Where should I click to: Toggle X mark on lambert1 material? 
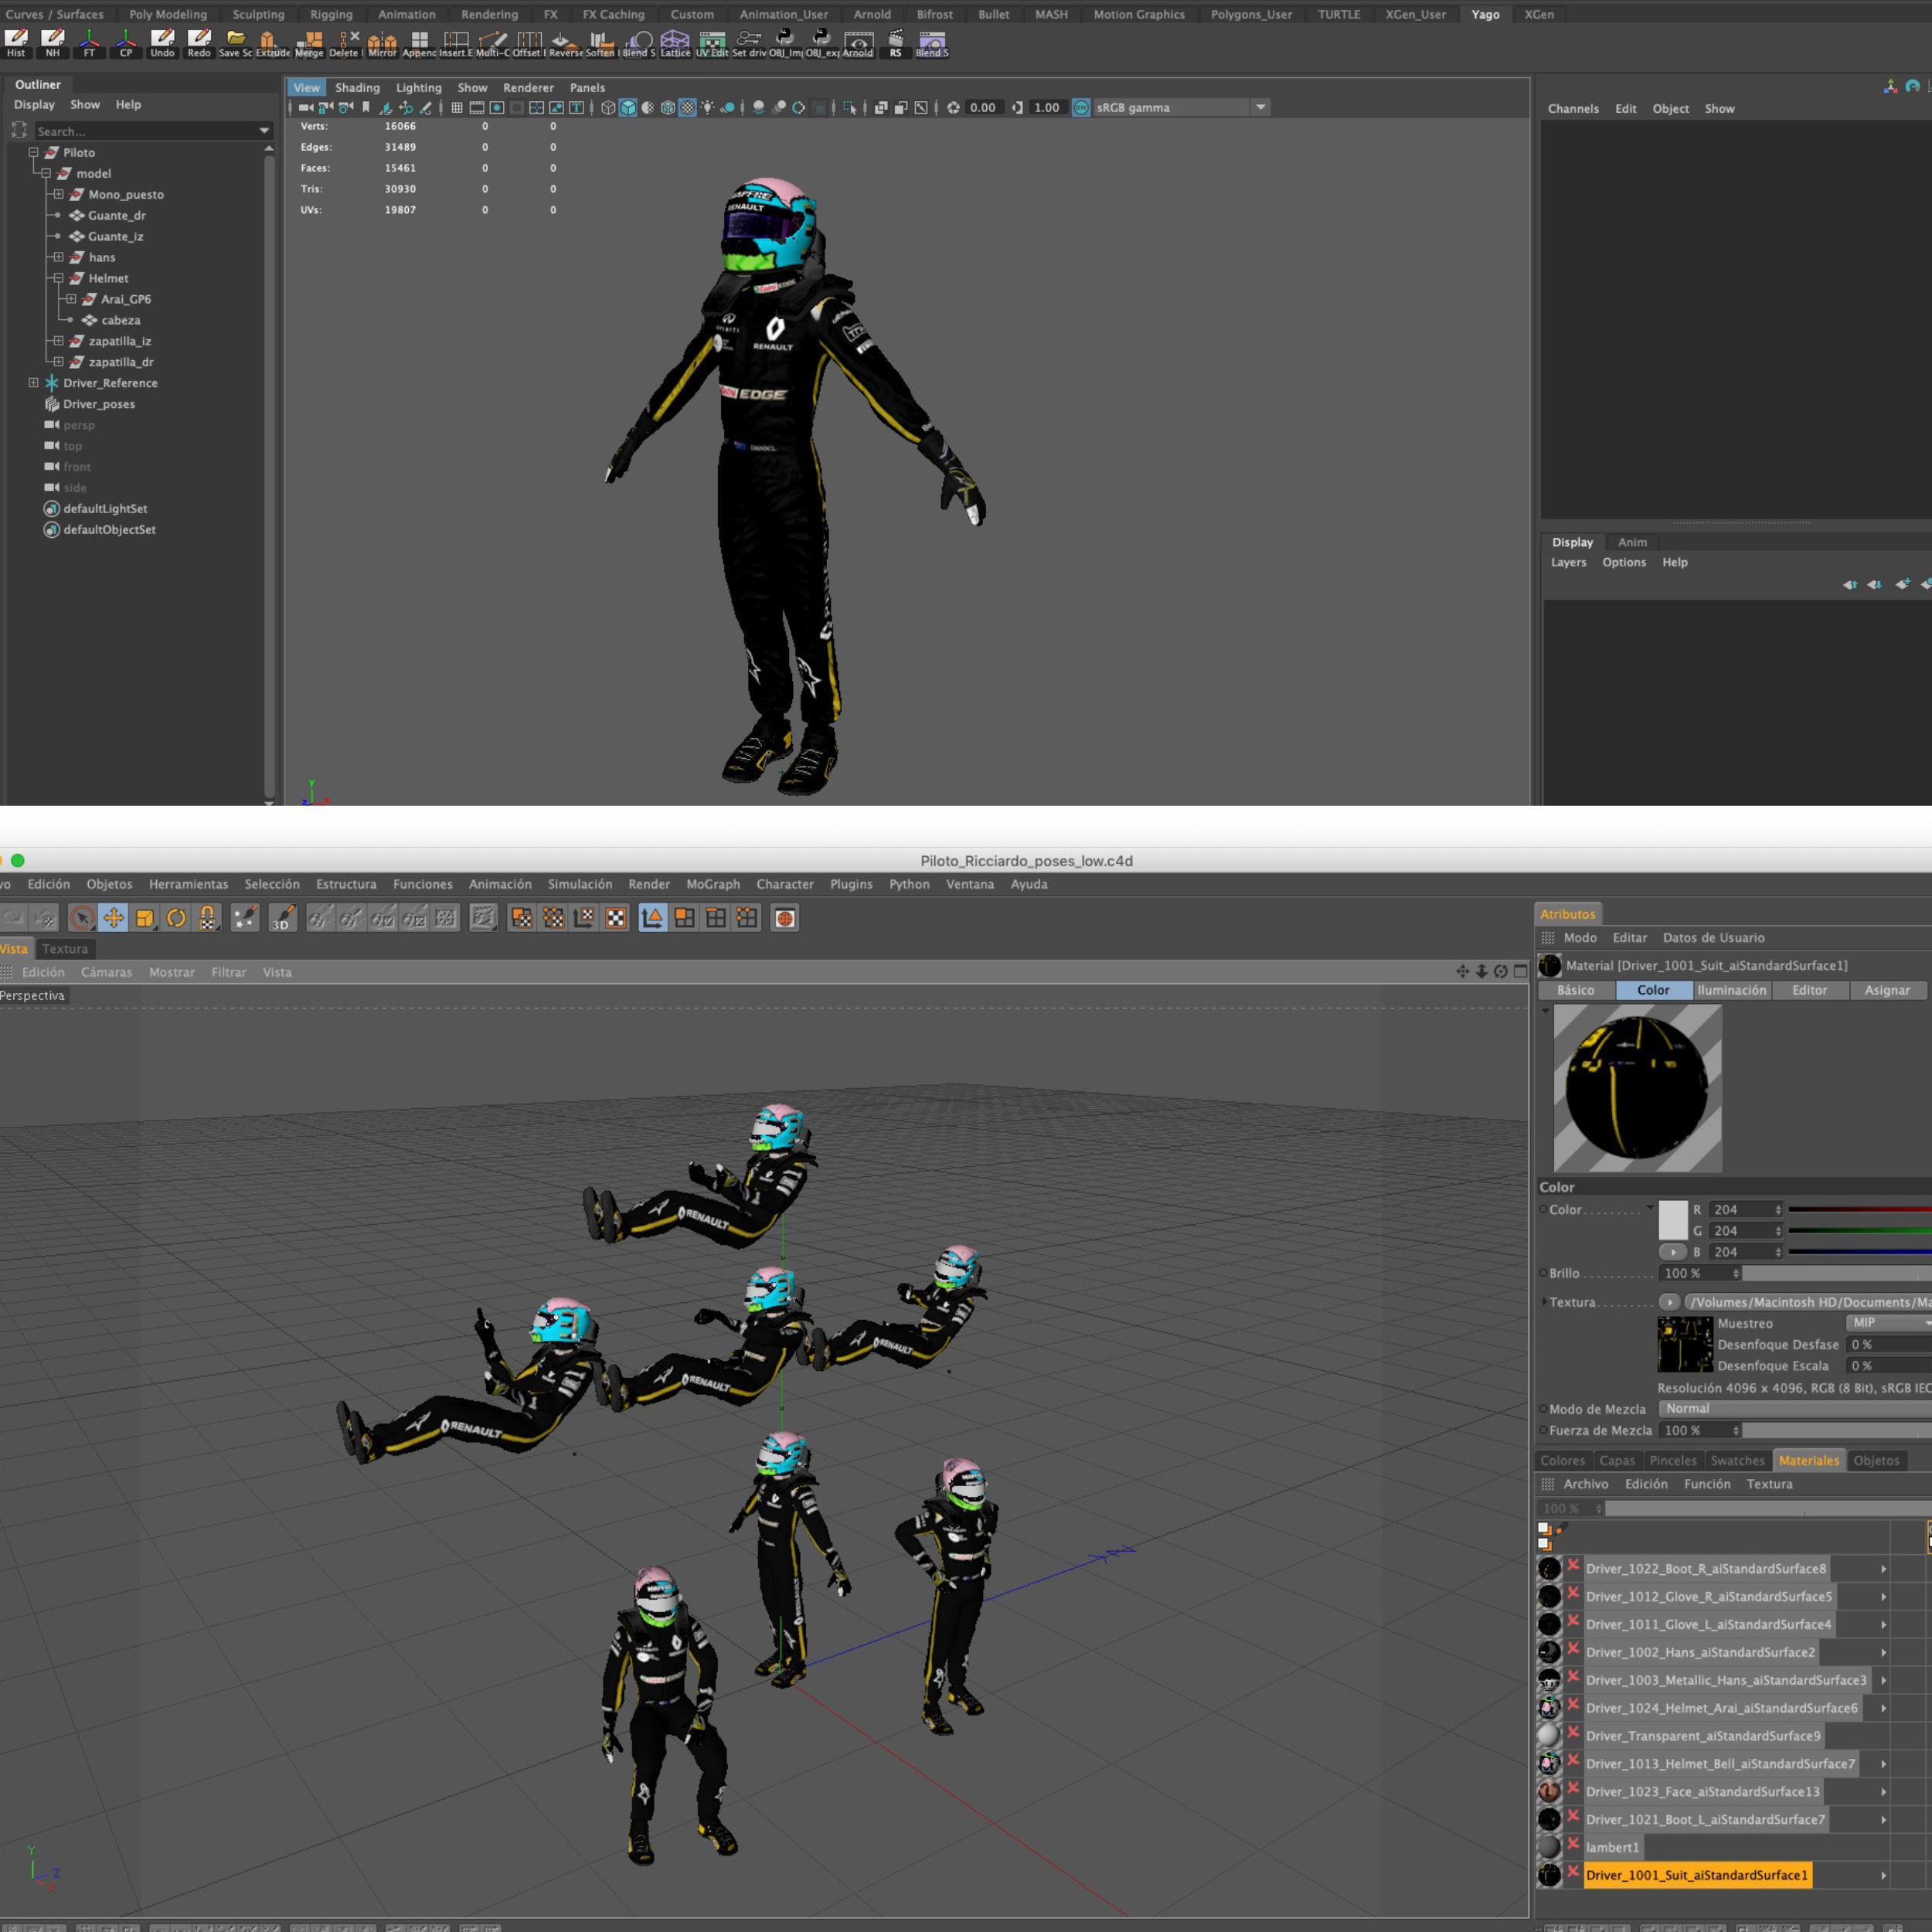pos(1573,1843)
